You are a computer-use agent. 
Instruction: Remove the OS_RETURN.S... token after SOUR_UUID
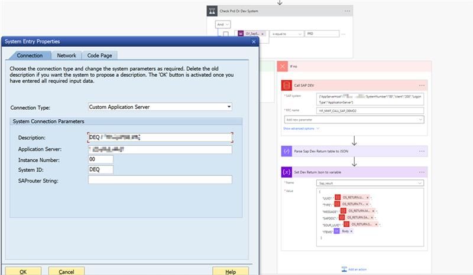click(376, 224)
